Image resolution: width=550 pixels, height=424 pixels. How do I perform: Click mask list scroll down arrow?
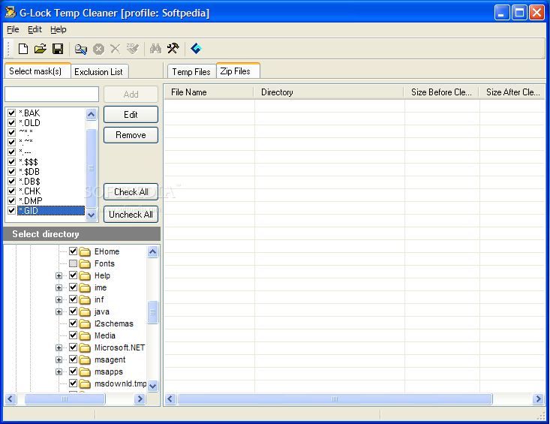coord(92,215)
